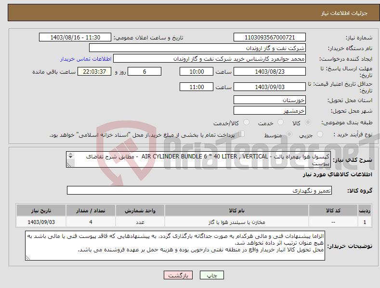Click the resize grip of the buyer notes textarea
380x288 pixels.
(x=28, y=258)
